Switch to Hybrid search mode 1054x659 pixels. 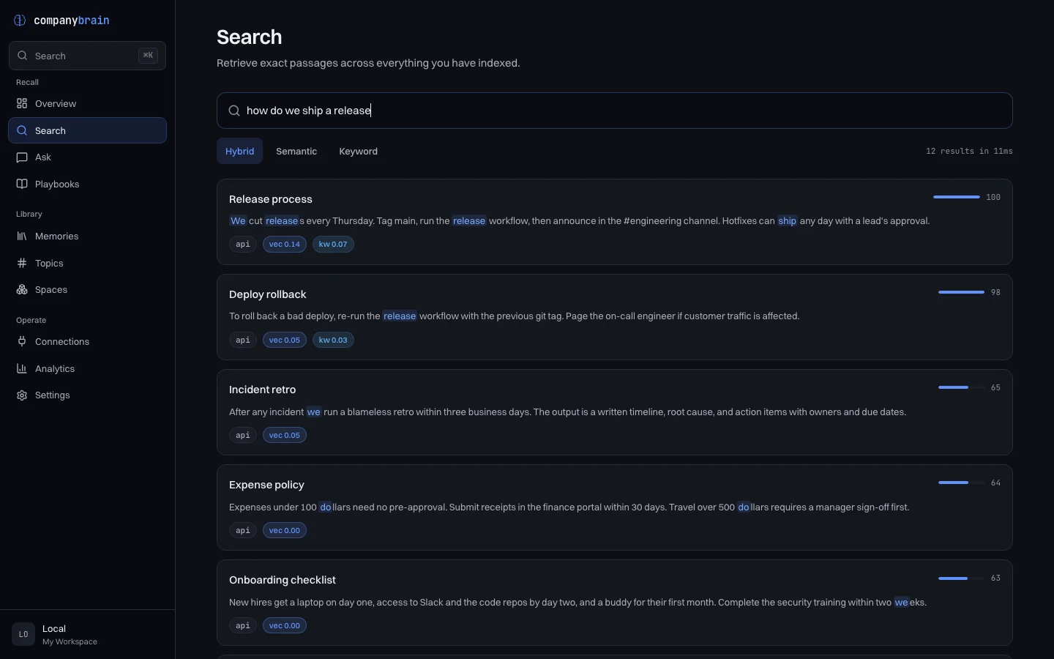pos(239,151)
